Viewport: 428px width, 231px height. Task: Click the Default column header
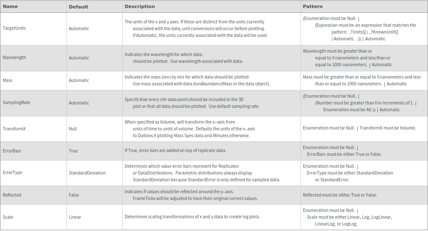(x=78, y=7)
